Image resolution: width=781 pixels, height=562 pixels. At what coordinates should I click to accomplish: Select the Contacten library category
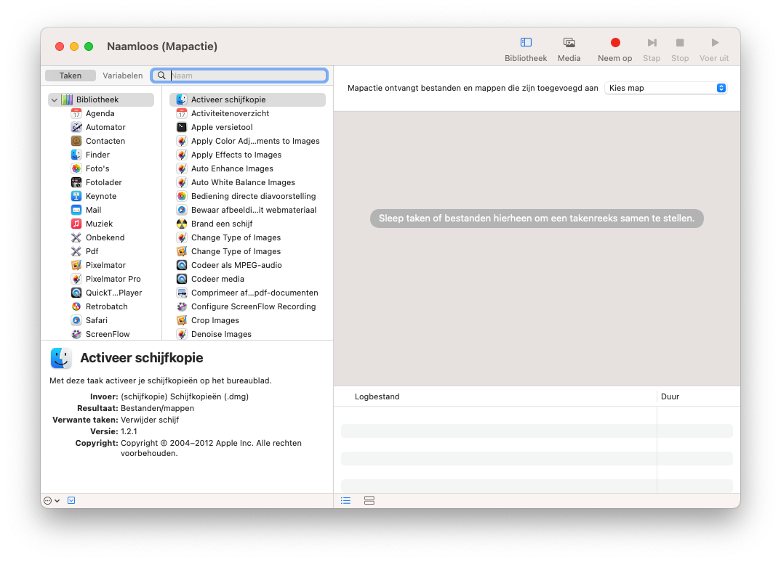pyautogui.click(x=105, y=142)
